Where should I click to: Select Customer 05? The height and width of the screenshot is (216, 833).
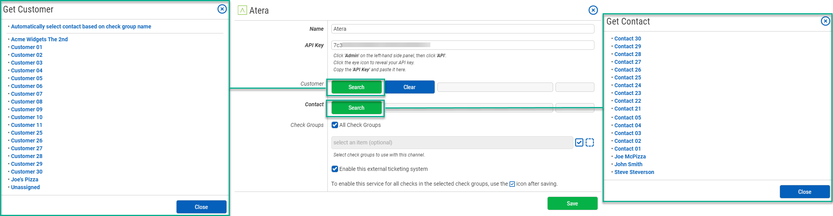27,78
